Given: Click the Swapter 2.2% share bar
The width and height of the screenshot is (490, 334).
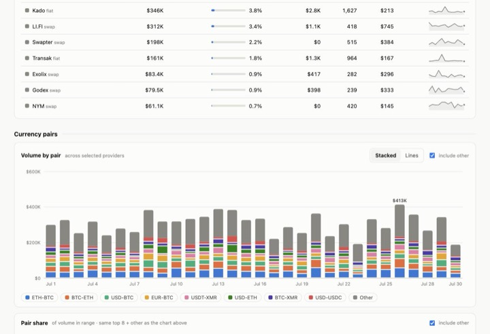Looking at the screenshot, I should 229,42.
